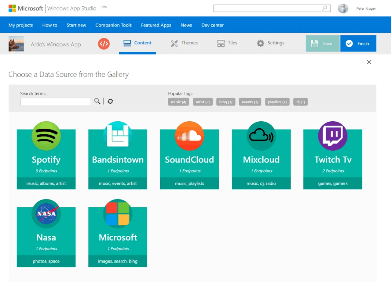The width and height of the screenshot is (391, 282).
Task: Click "music, albums, artist" tags text
Action: tap(46, 184)
